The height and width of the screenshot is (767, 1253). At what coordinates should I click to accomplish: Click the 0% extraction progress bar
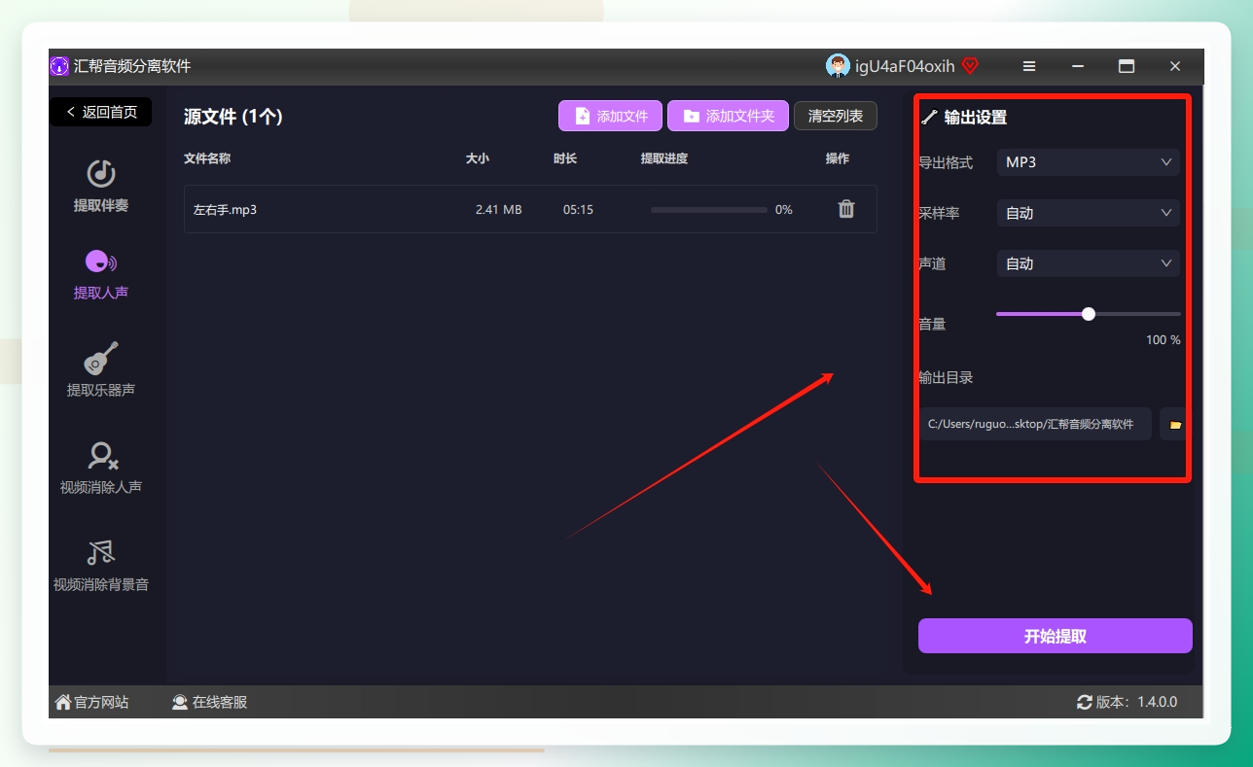pyautogui.click(x=709, y=209)
